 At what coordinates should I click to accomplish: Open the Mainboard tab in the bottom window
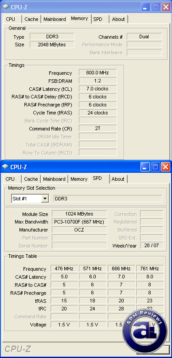[54, 179]
